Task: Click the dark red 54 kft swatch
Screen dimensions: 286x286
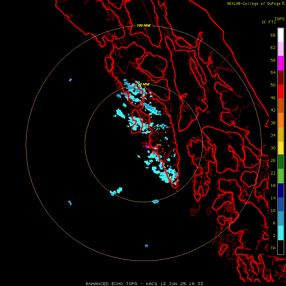Action: (x=281, y=78)
